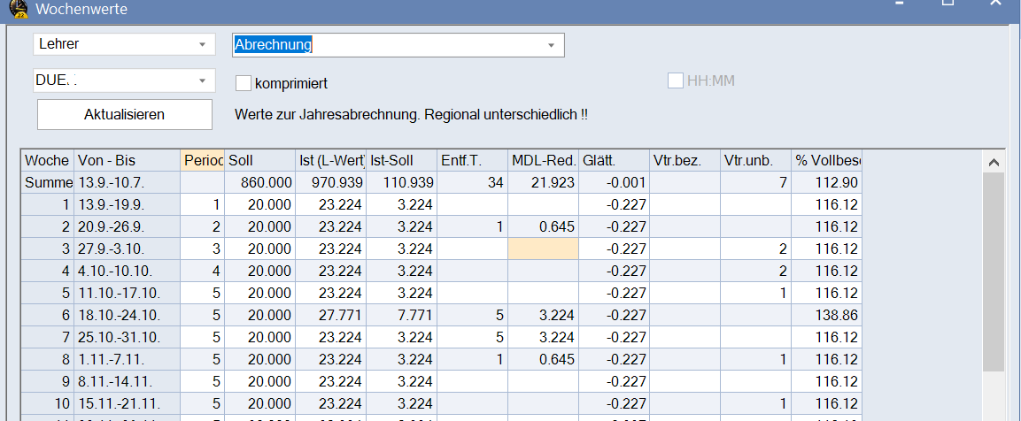Click the MDL-Red. column header
The height and width of the screenshot is (421, 1021).
[x=543, y=160]
